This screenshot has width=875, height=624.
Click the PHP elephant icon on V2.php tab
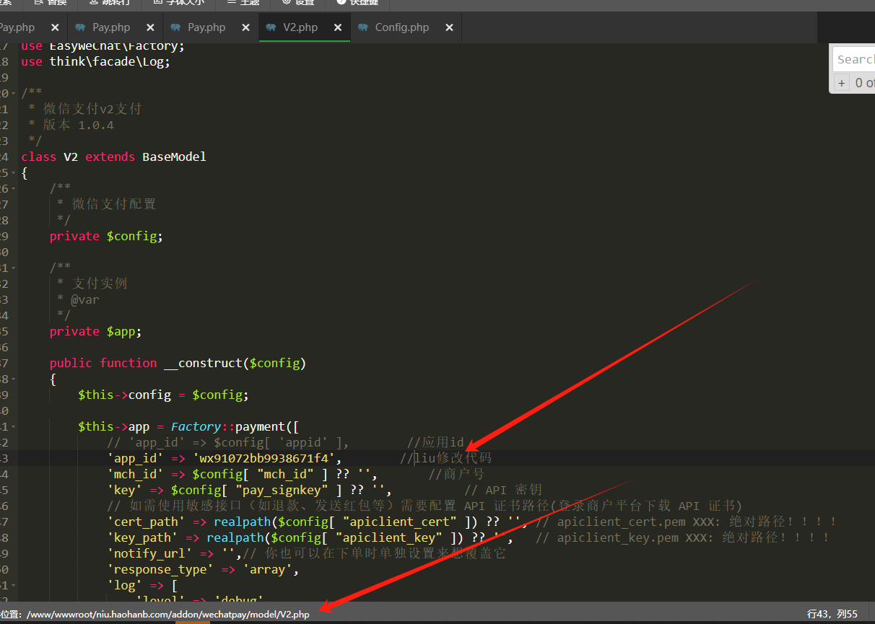(x=271, y=27)
